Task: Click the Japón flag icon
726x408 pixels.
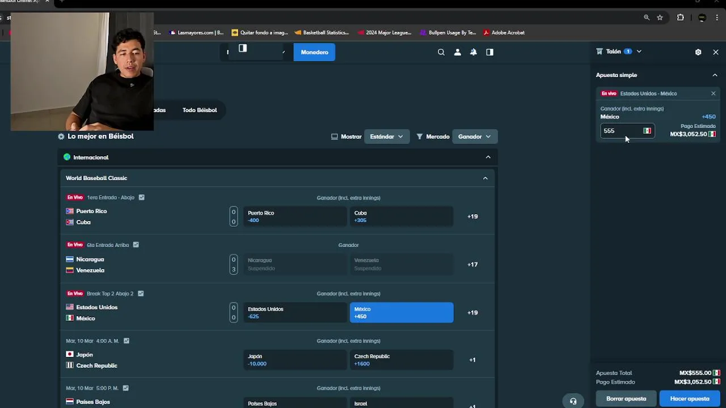Action: click(70, 354)
